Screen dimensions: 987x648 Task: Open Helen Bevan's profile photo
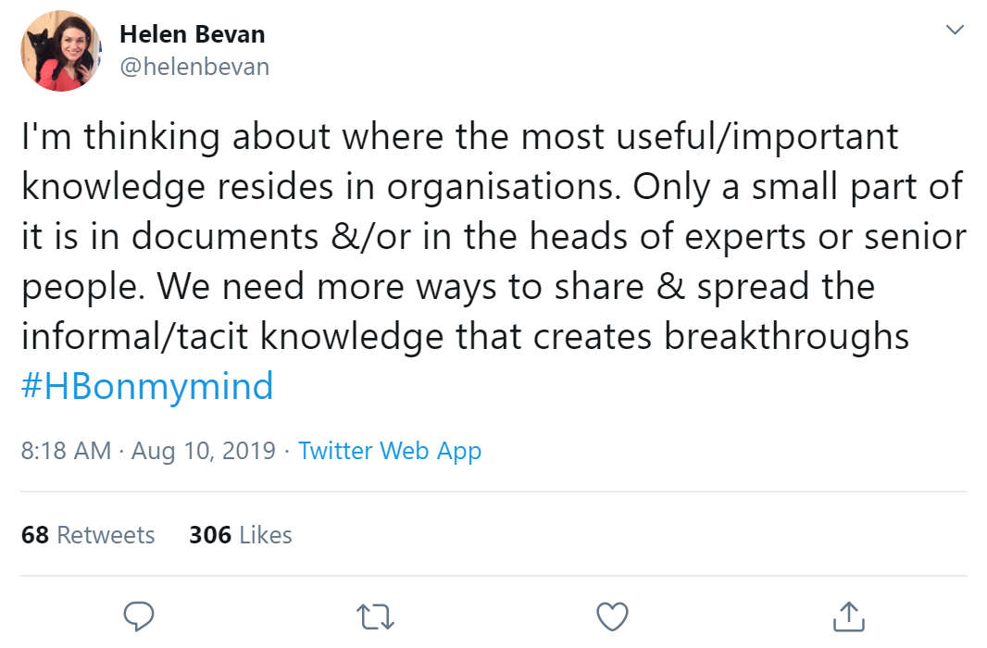click(61, 52)
